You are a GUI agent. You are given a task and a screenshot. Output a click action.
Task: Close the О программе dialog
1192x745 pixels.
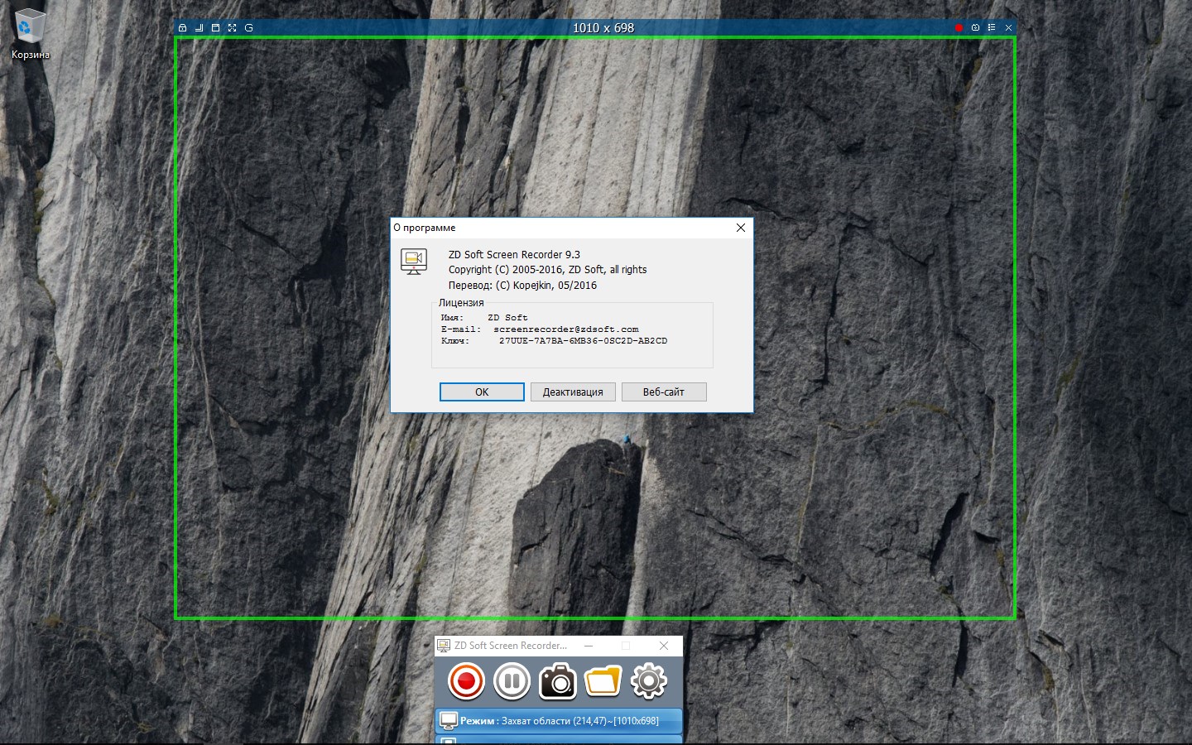point(741,228)
